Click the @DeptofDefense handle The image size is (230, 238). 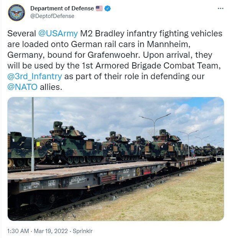pos(52,16)
